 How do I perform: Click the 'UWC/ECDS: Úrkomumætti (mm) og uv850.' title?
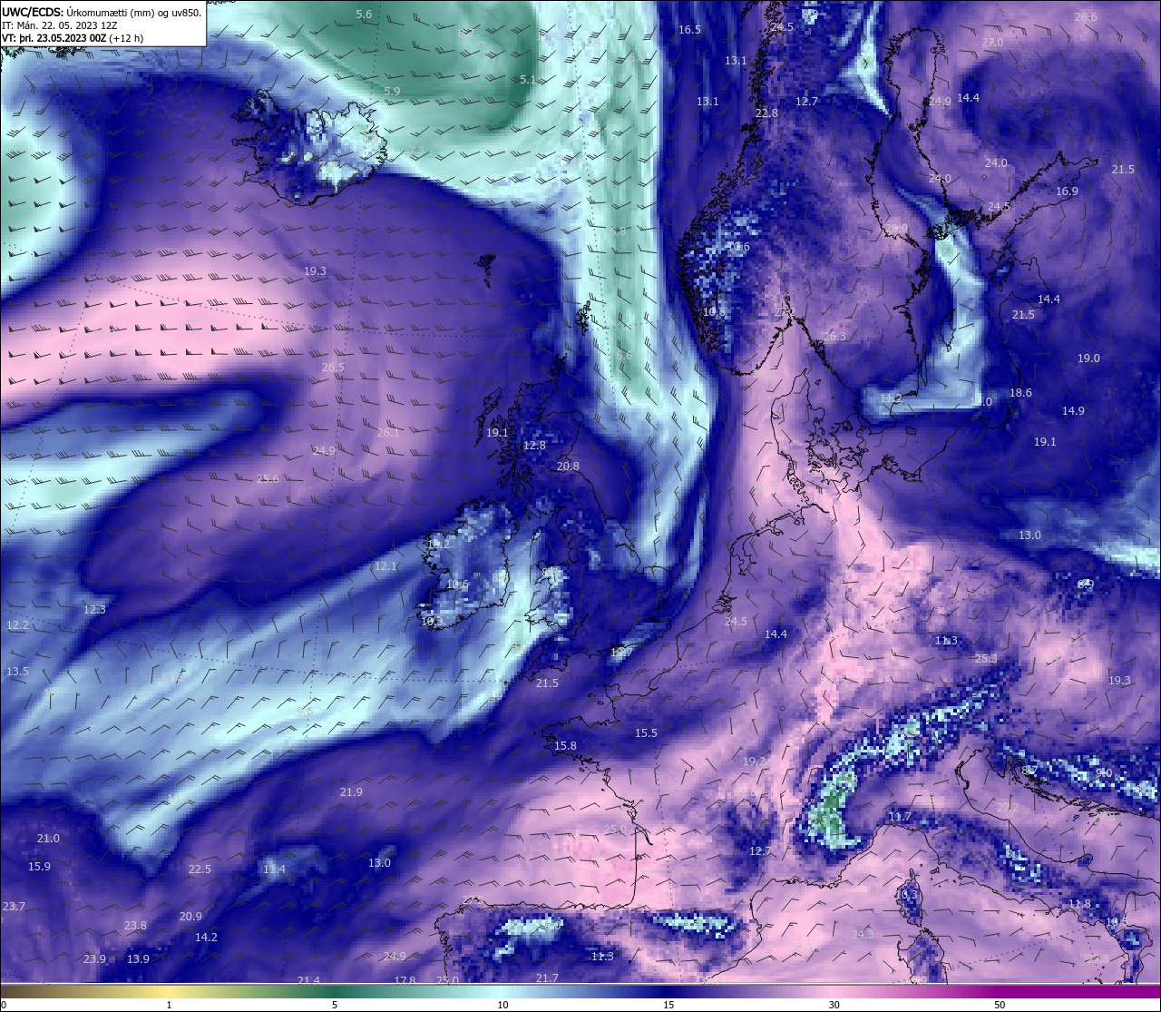coord(102,13)
